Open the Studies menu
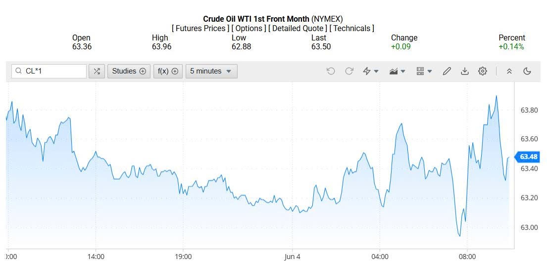Viewport: 547px width, 261px height. click(x=129, y=71)
